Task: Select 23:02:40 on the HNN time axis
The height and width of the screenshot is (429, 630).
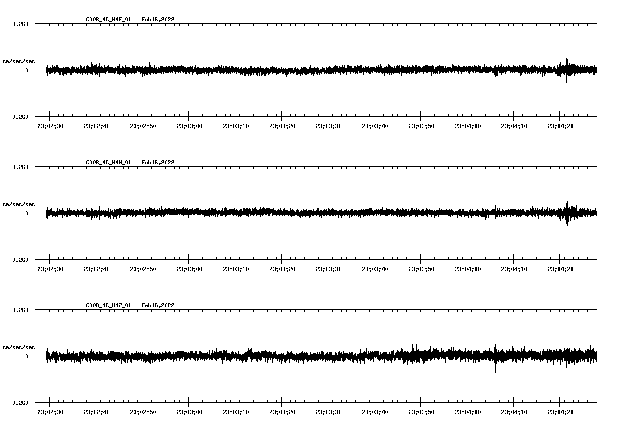Action: (96, 269)
